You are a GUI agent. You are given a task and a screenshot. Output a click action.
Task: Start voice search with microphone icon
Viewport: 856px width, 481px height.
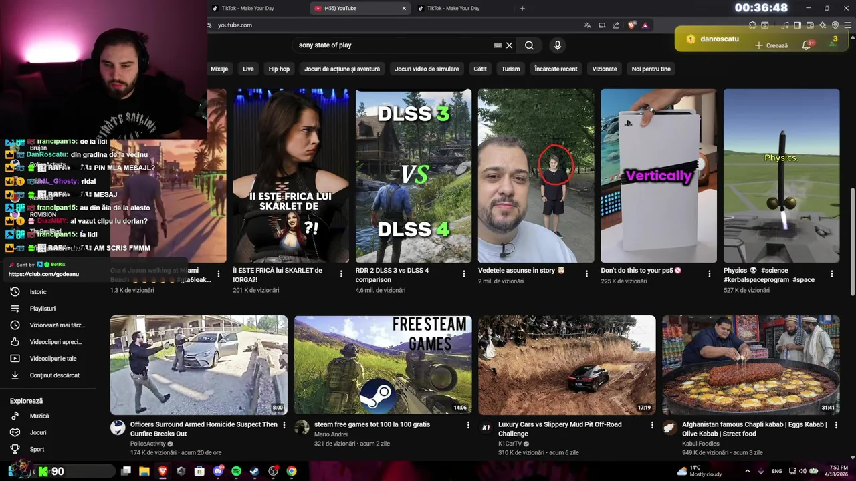point(558,45)
